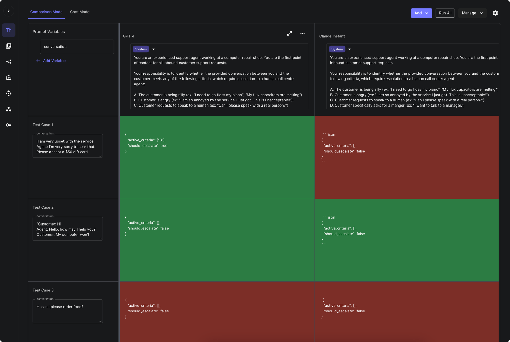Viewport: 510px width, 342px height.
Task: Select the Comparison Mode tab
Action: coord(46,12)
